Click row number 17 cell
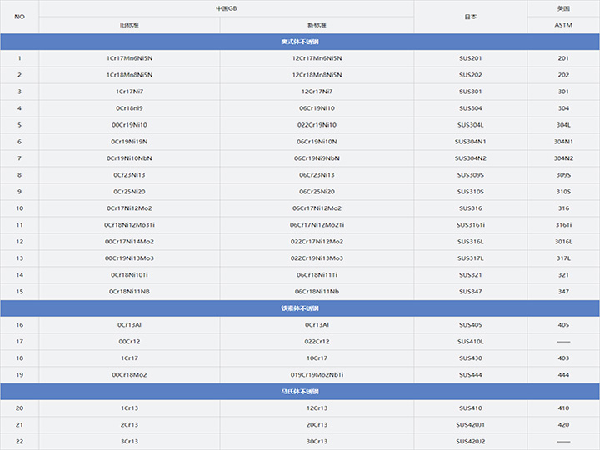The width and height of the screenshot is (600, 450). pos(20,342)
